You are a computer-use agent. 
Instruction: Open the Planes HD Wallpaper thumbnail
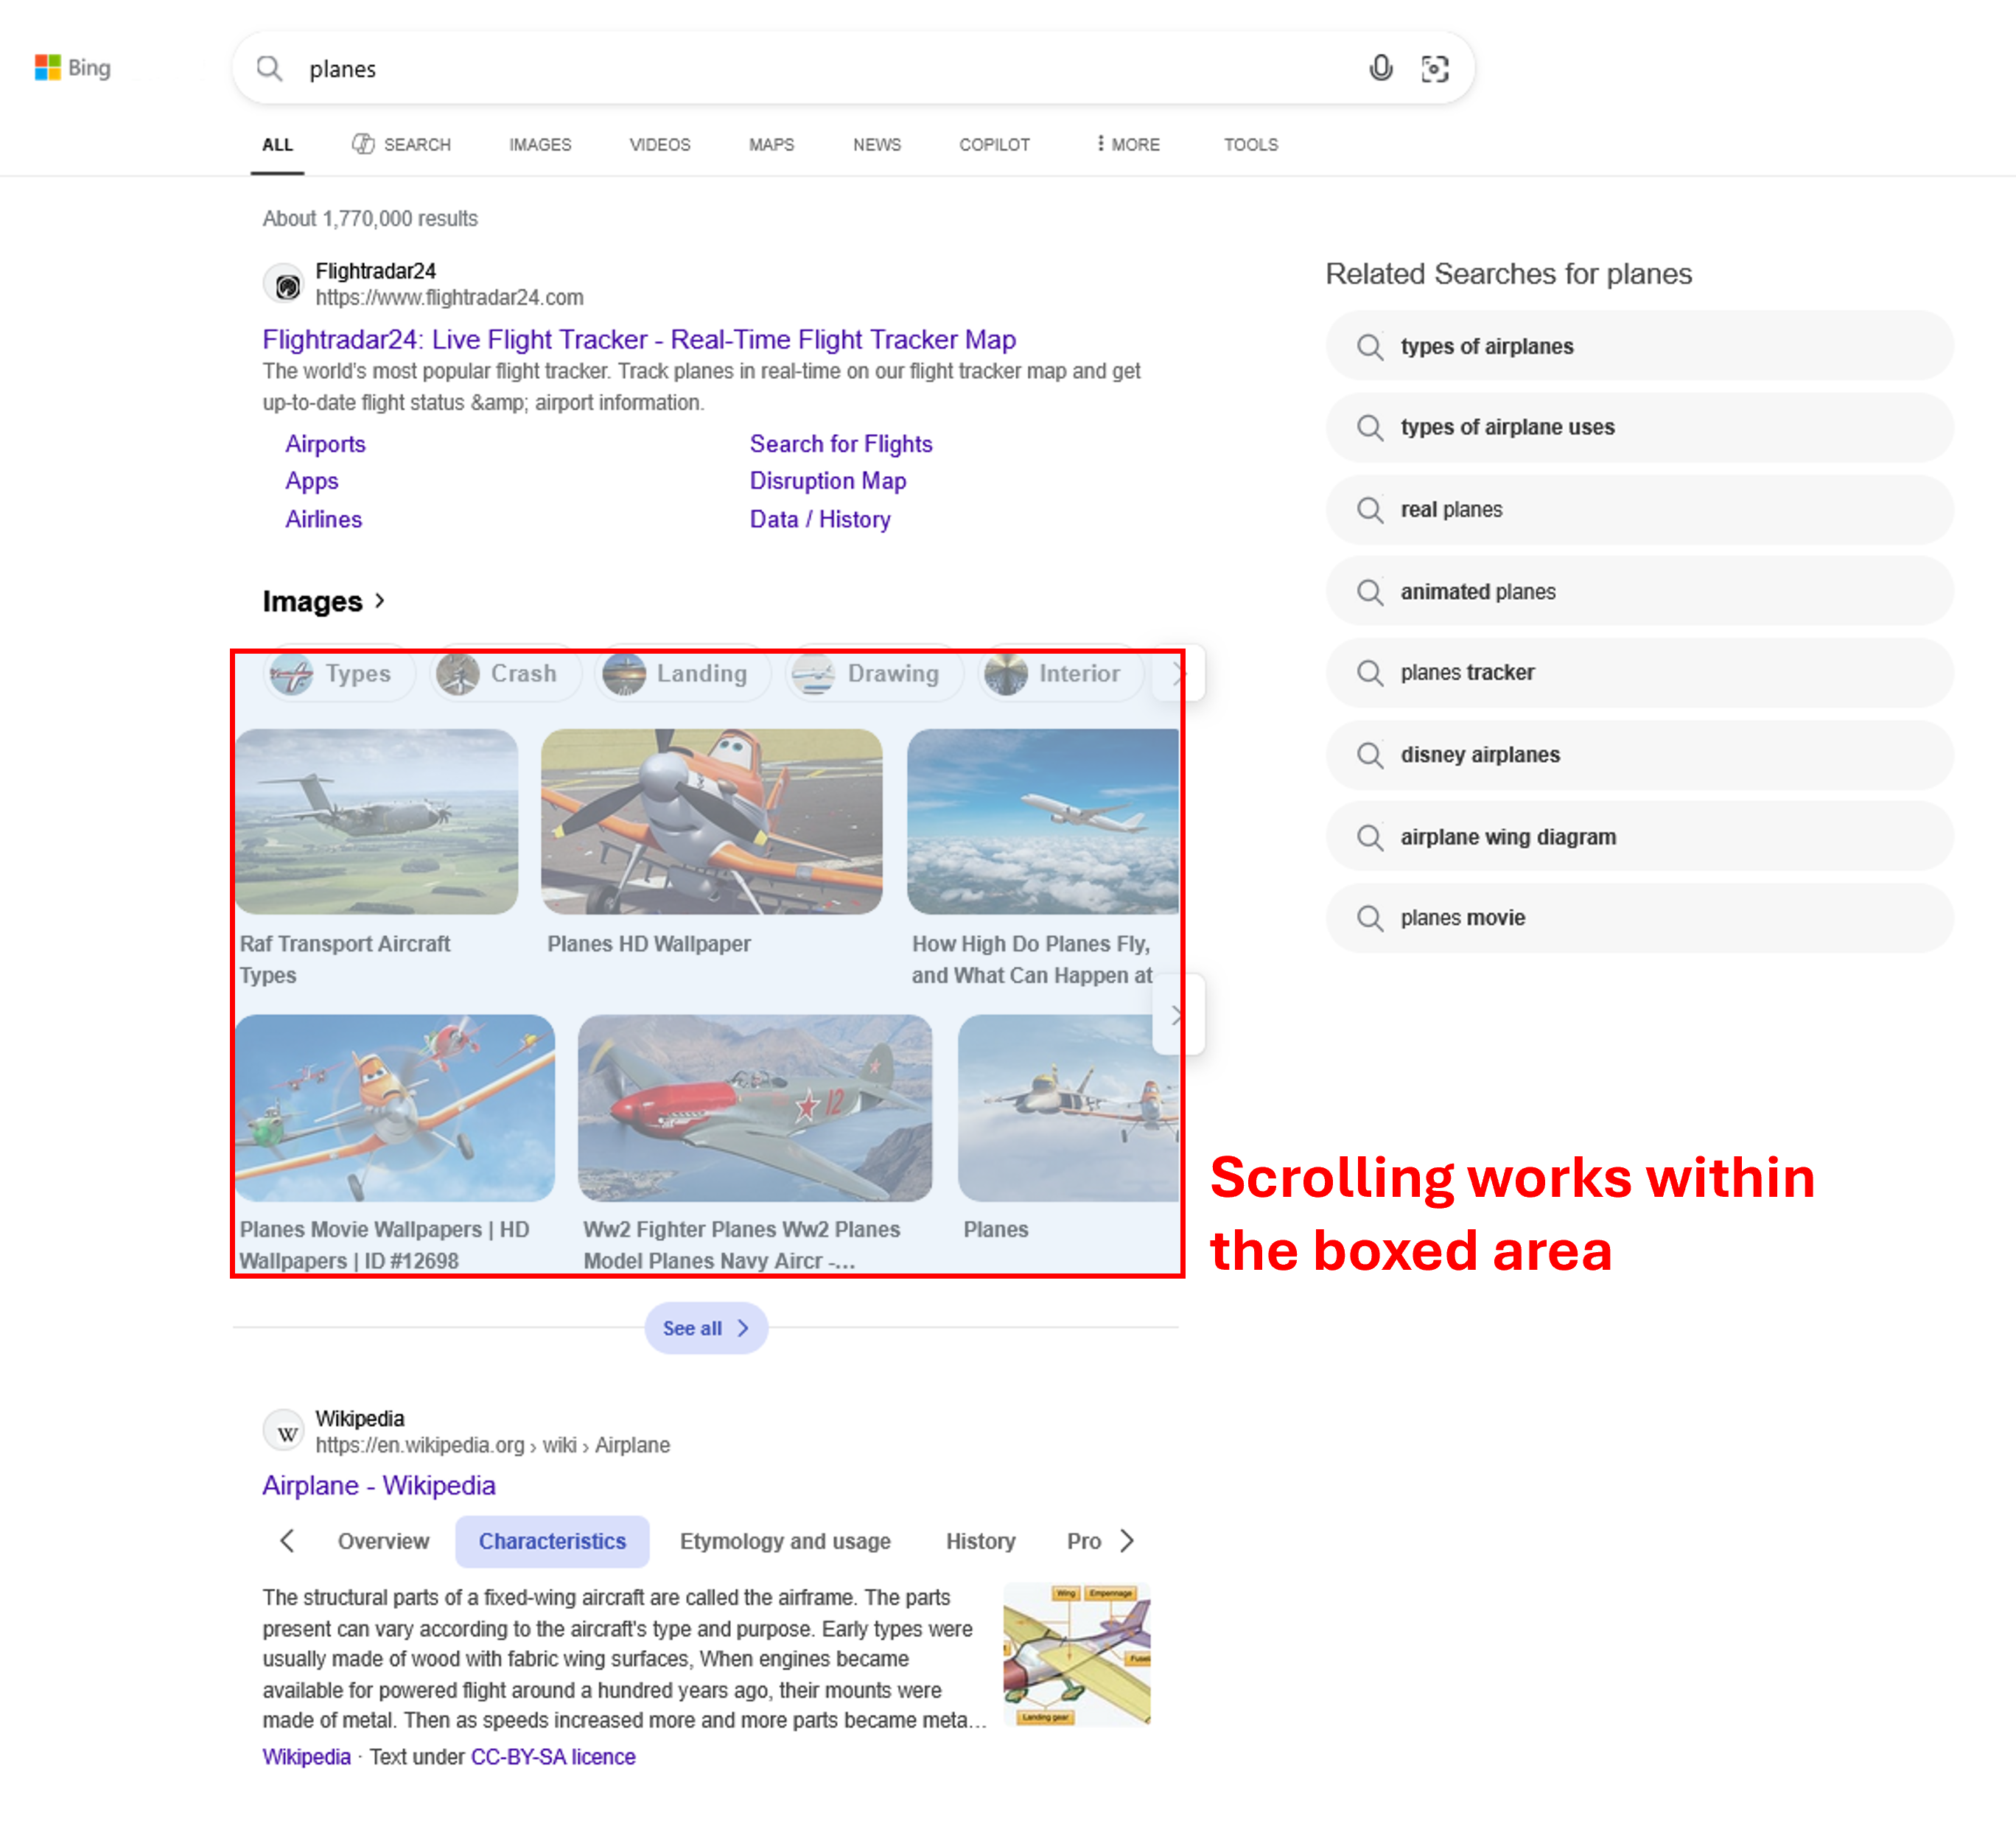711,821
